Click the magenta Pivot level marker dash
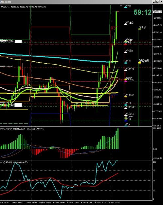Image resolution: width=163 pixels, height=205 pixels. pyautogui.click(x=126, y=81)
